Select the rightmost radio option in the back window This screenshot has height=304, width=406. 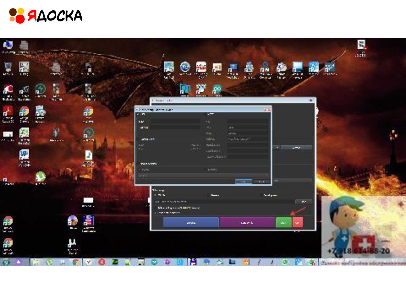coord(262,195)
